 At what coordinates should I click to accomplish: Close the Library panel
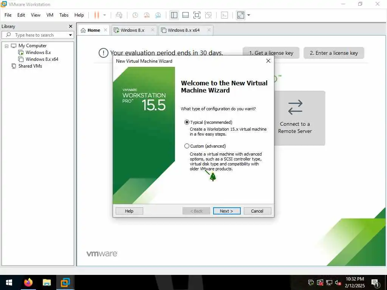click(x=71, y=26)
